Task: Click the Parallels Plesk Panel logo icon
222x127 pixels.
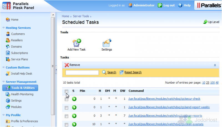Action: click(x=7, y=6)
